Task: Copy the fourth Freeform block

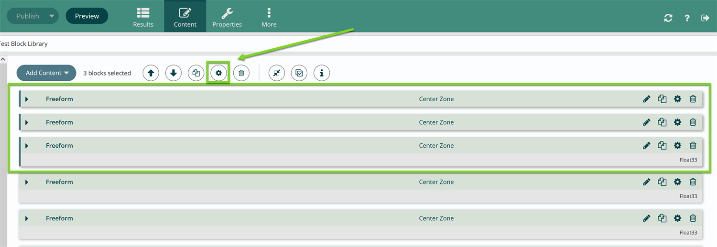Action: pyautogui.click(x=662, y=182)
